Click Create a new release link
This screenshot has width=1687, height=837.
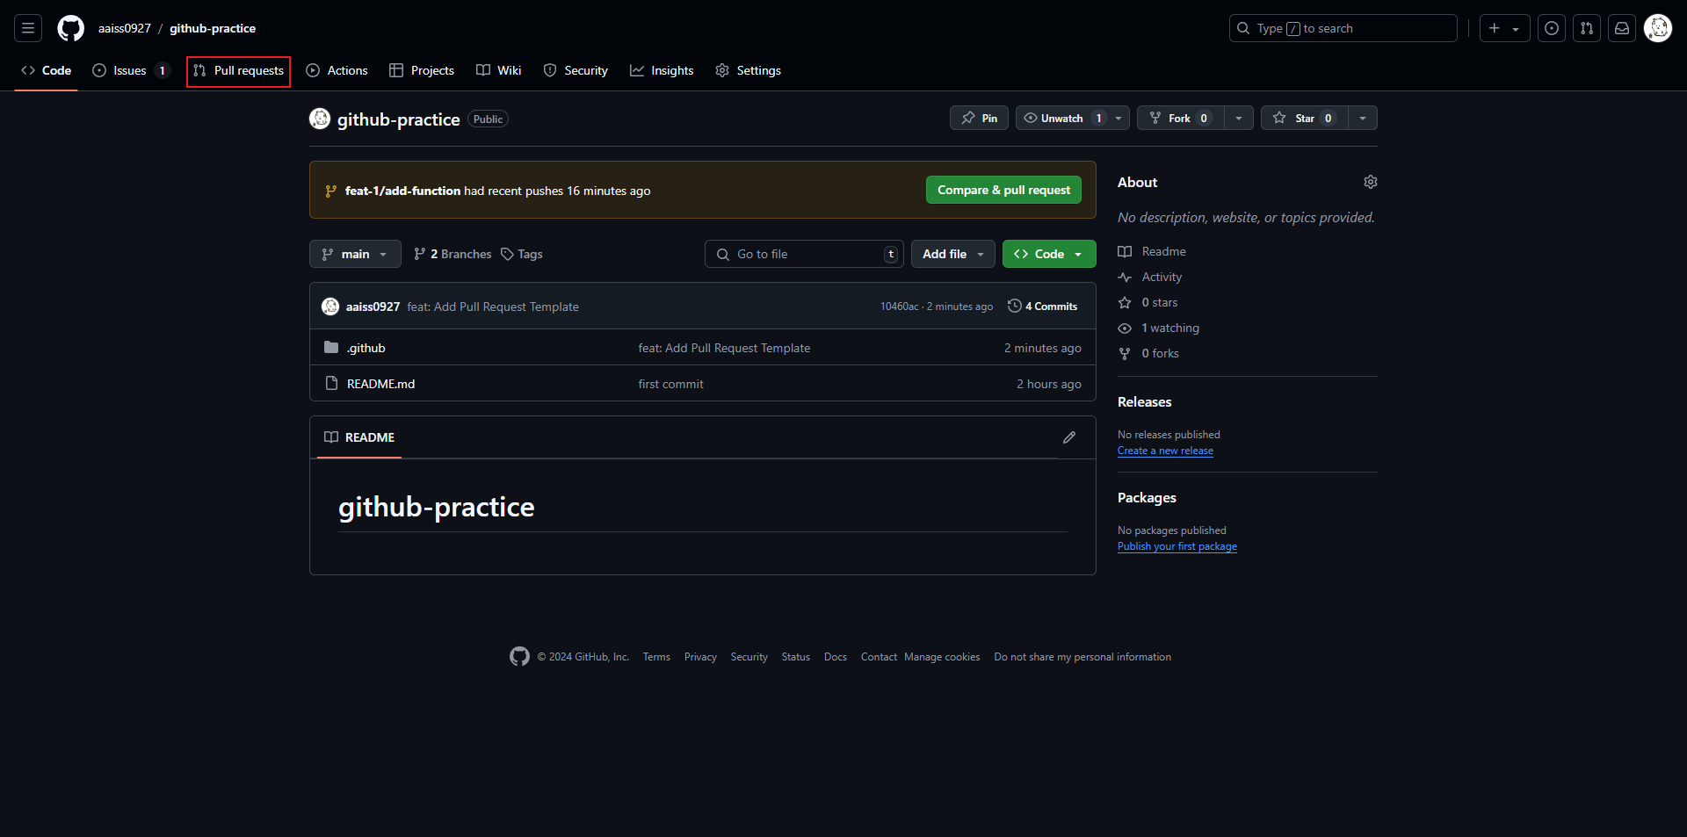pos(1165,451)
